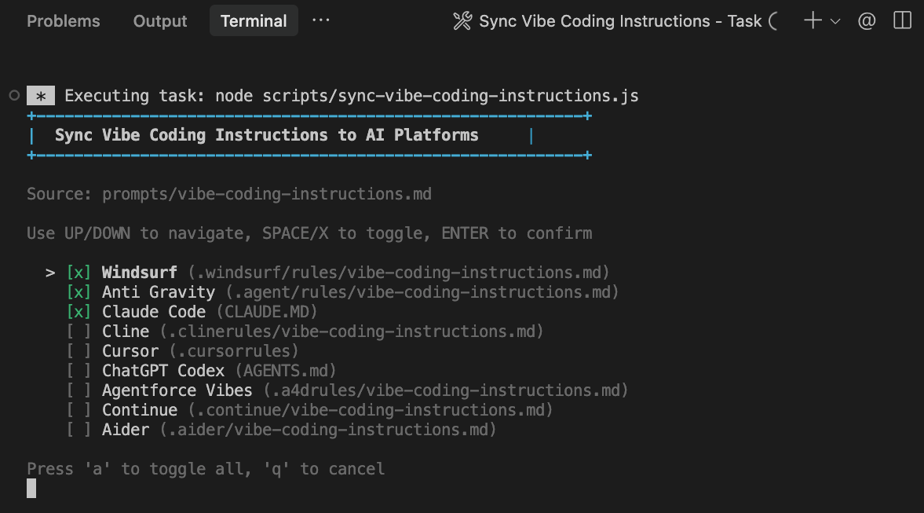Click the Windsurf option label
The height and width of the screenshot is (513, 924).
(x=139, y=273)
